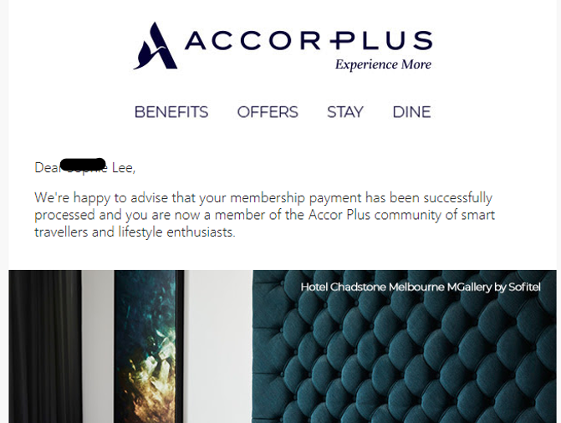Click the ACCOR PLUS wordmark in the header
Screen dimensions: 561x423
(309, 40)
